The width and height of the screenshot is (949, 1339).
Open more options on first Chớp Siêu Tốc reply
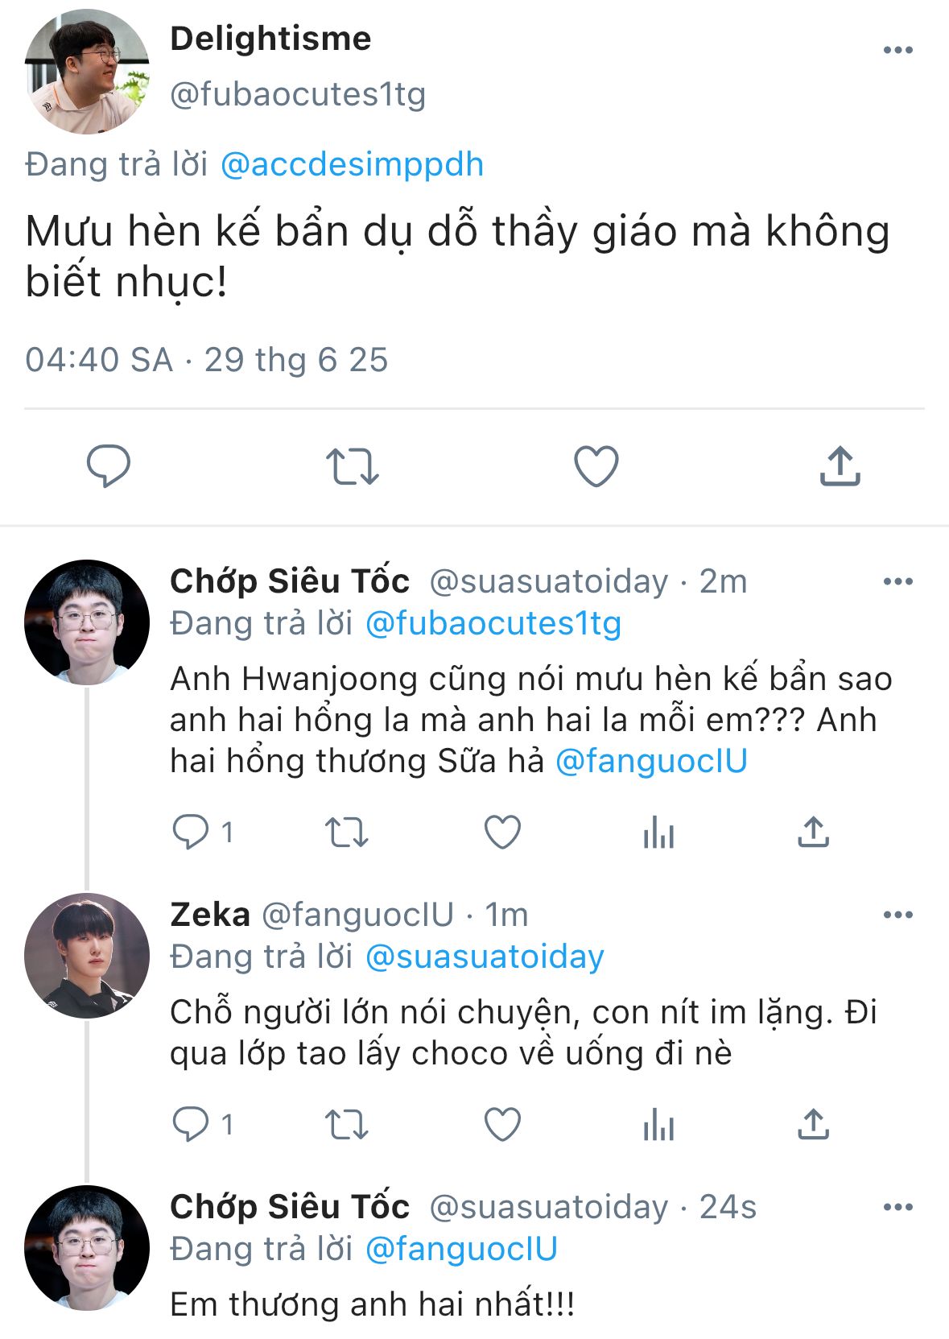[897, 581]
